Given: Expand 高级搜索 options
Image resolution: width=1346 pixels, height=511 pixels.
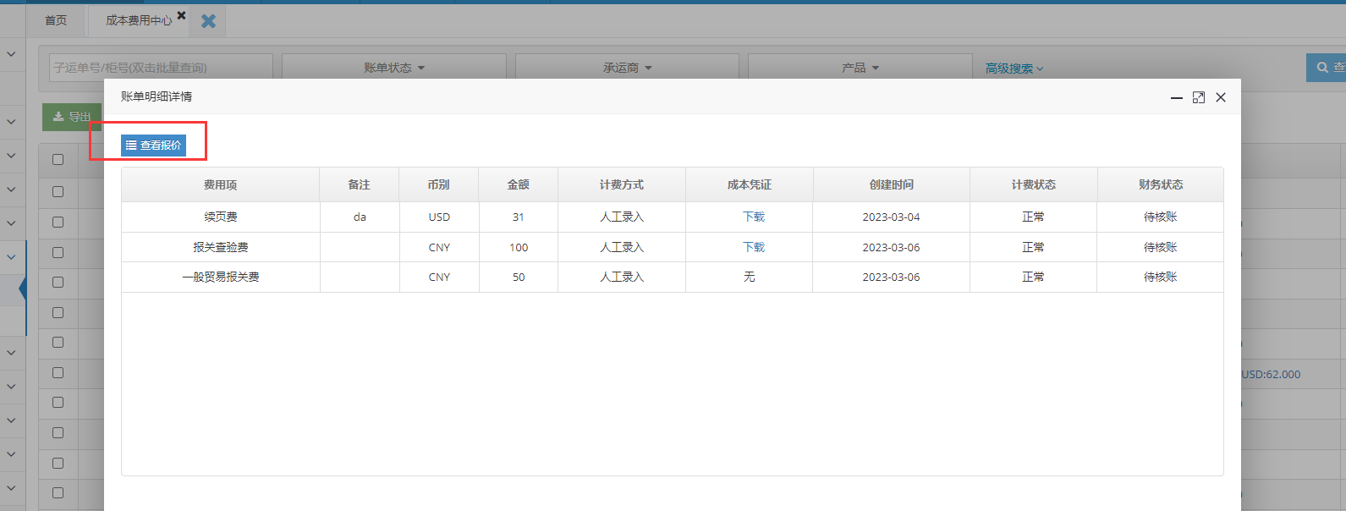Looking at the screenshot, I should 1014,69.
